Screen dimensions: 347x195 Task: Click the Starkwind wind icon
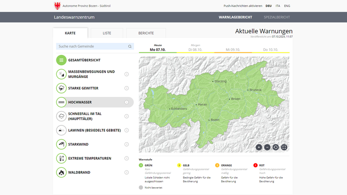pos(62,144)
